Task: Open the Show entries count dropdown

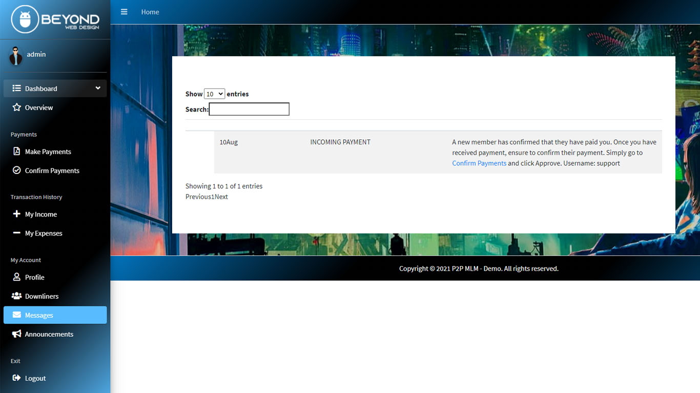Action: tap(214, 94)
